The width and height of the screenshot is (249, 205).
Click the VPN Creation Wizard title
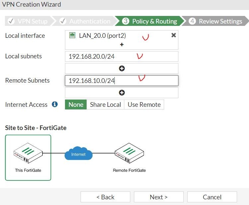[31, 4]
